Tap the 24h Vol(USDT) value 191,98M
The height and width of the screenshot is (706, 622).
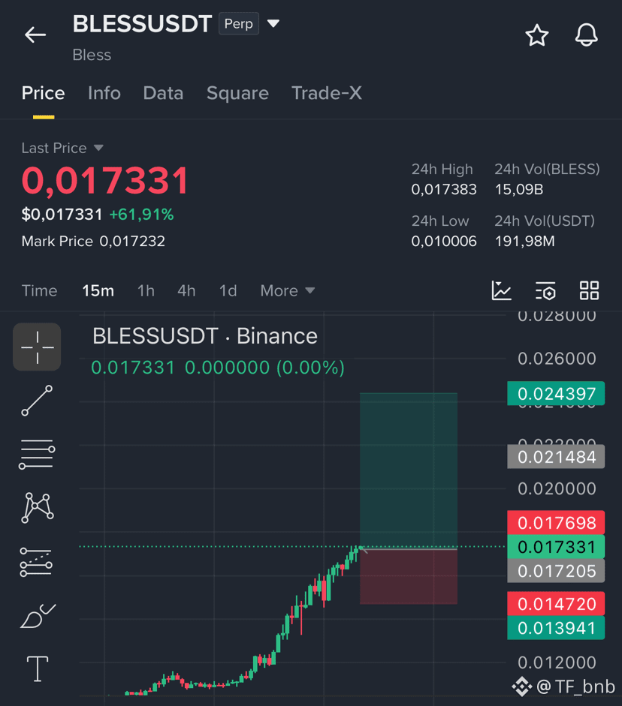524,242
